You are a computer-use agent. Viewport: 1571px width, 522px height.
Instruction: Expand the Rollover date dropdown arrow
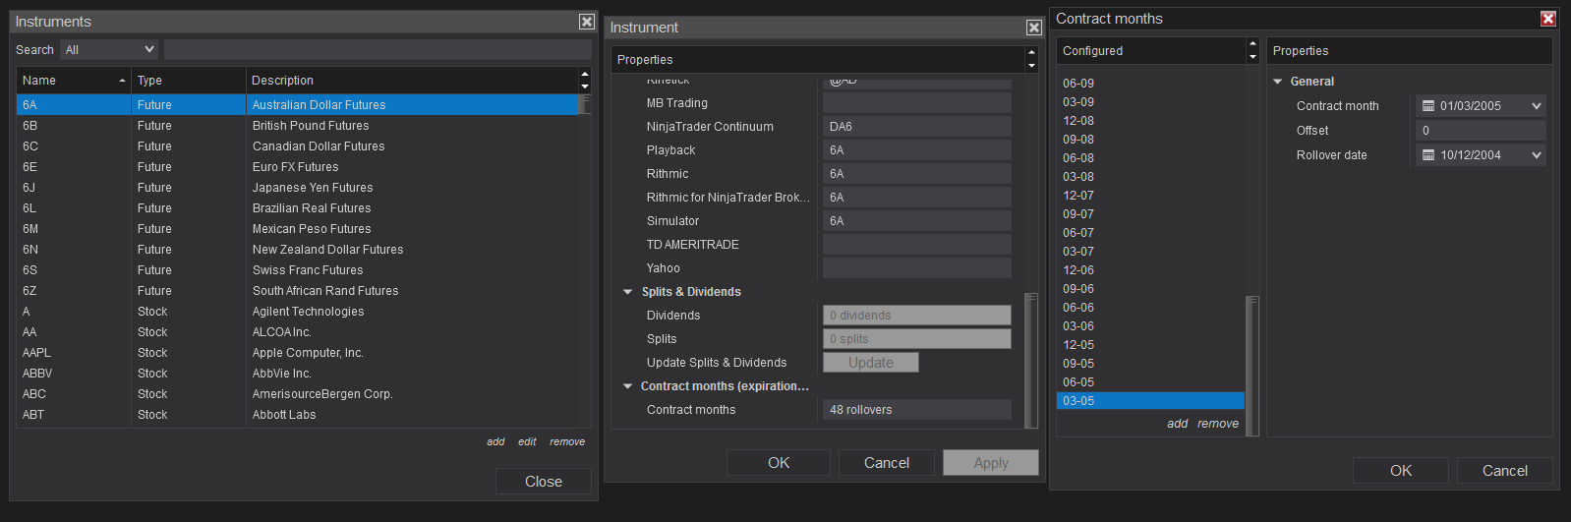click(1536, 155)
